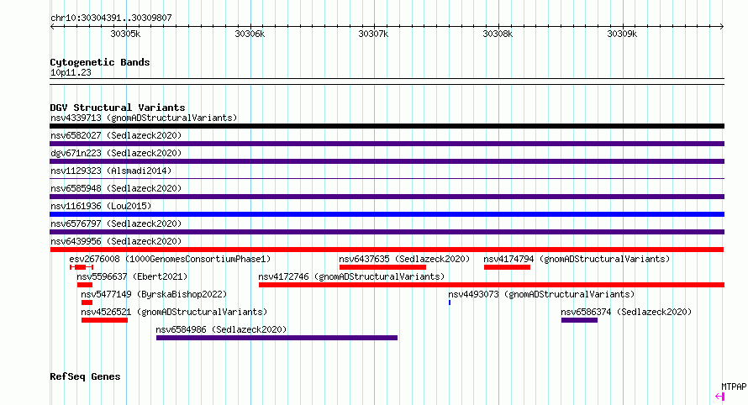This screenshot has height=405, width=748.
Task: Open the nsv4526521 (gnomADStructuralVariants) label
Action: tap(174, 312)
